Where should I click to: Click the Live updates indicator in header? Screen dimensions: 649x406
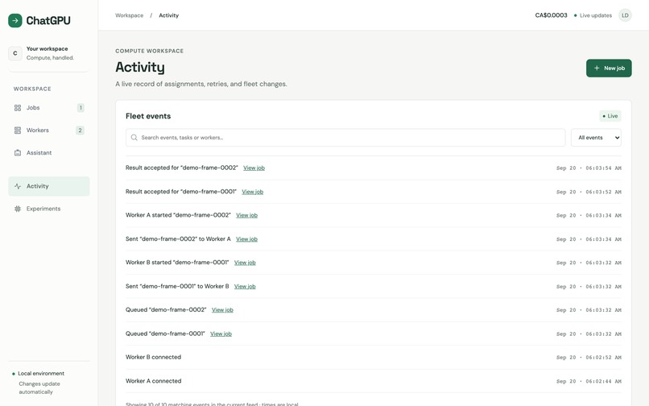[593, 15]
